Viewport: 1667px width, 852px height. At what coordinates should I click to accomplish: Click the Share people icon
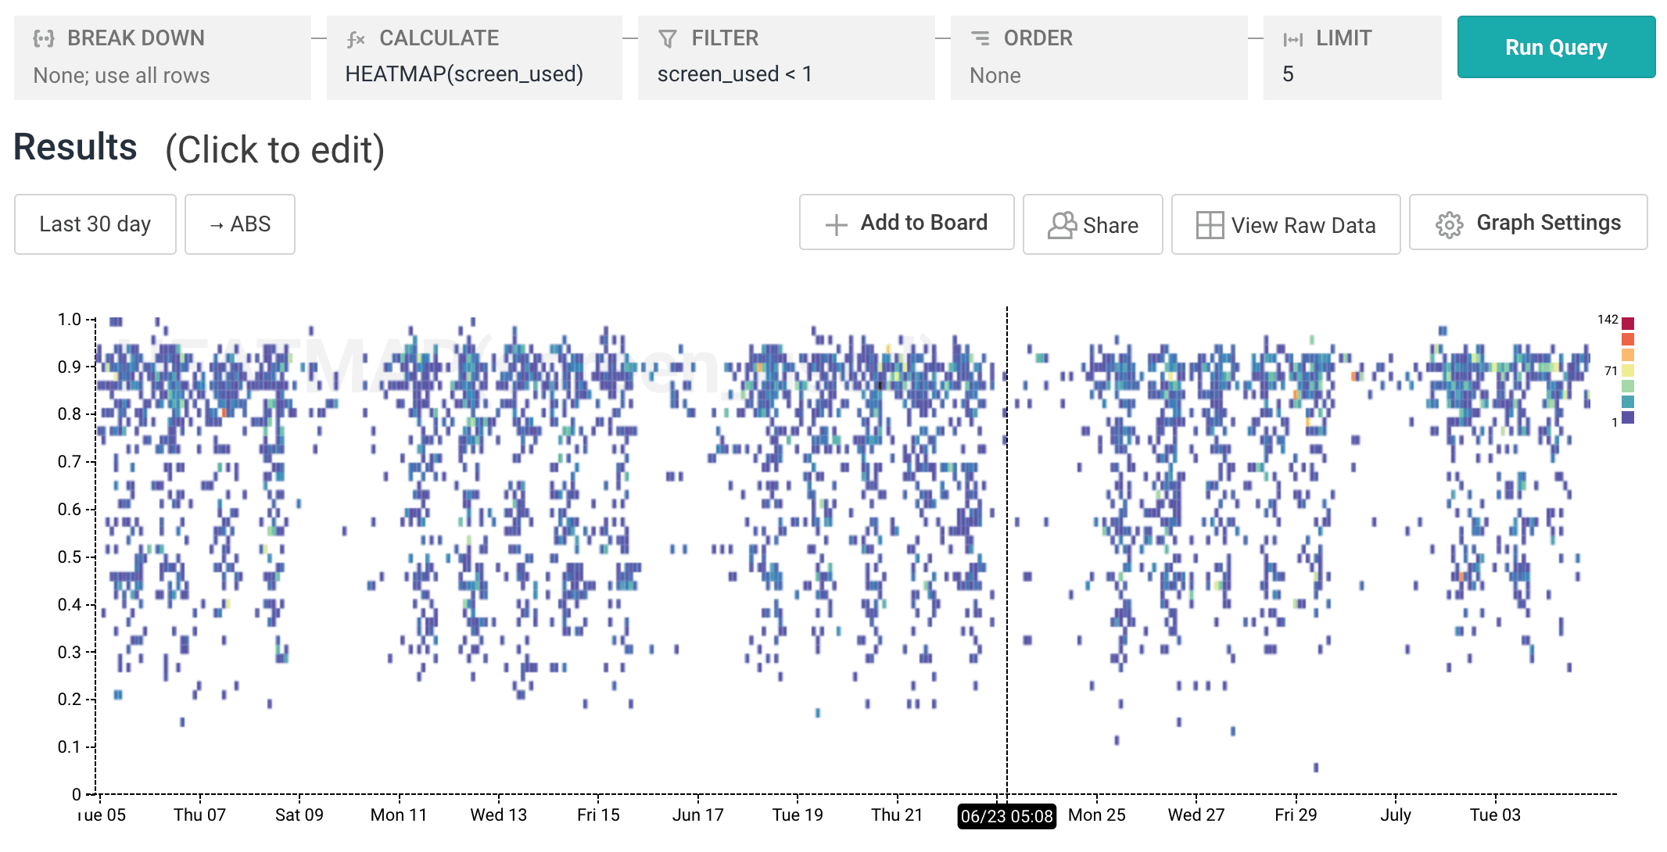pos(1061,225)
